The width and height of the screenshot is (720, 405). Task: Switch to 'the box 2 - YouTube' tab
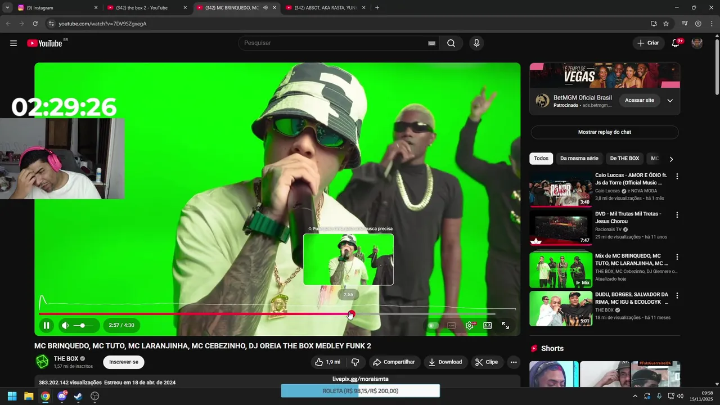pyautogui.click(x=147, y=8)
